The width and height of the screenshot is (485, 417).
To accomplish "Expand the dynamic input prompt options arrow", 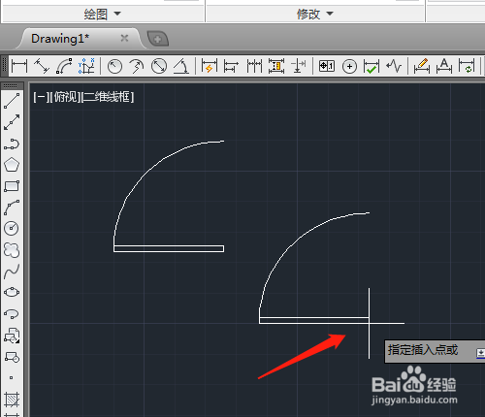I will click(480, 353).
